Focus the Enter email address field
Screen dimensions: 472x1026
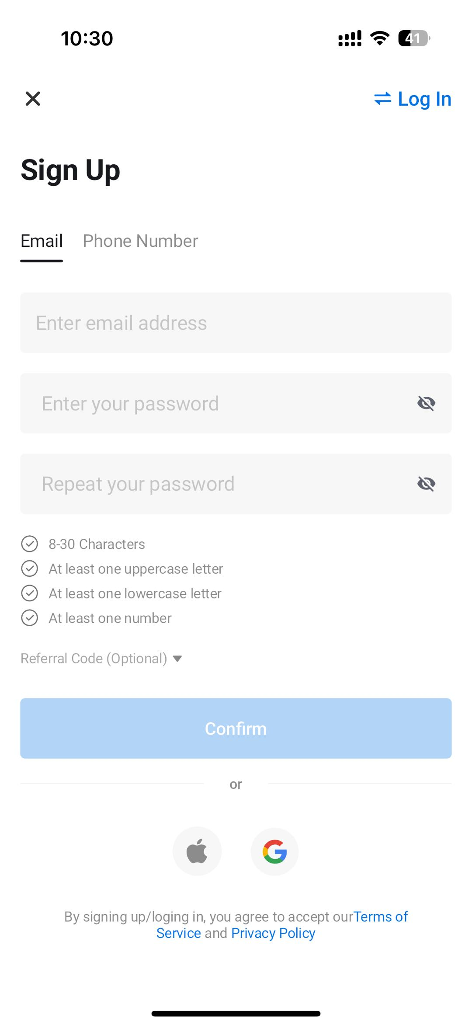236,323
